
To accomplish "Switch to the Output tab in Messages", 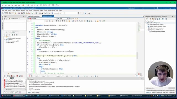I will click(x=38, y=92).
